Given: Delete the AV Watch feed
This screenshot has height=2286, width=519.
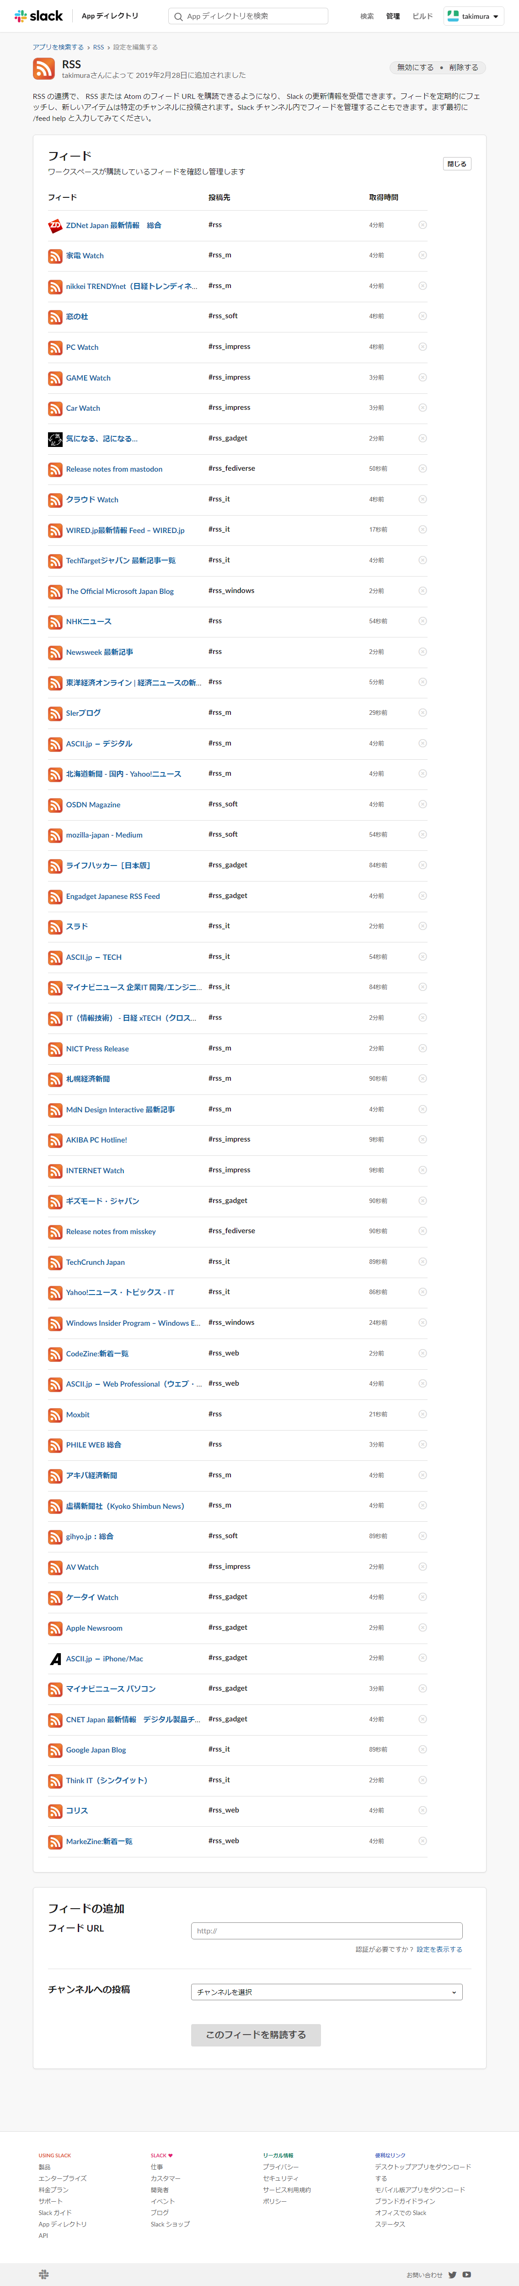Looking at the screenshot, I should (423, 1566).
